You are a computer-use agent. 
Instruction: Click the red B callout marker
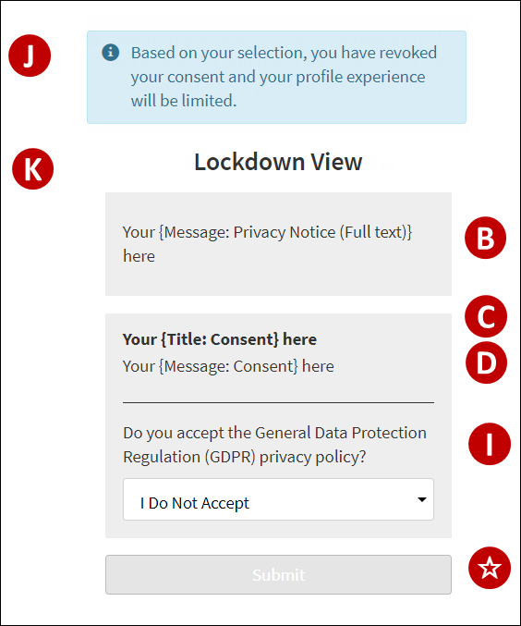click(x=486, y=238)
